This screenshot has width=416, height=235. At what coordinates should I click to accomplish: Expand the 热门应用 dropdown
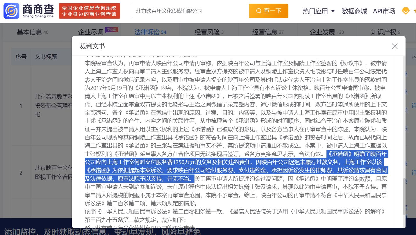319,11
